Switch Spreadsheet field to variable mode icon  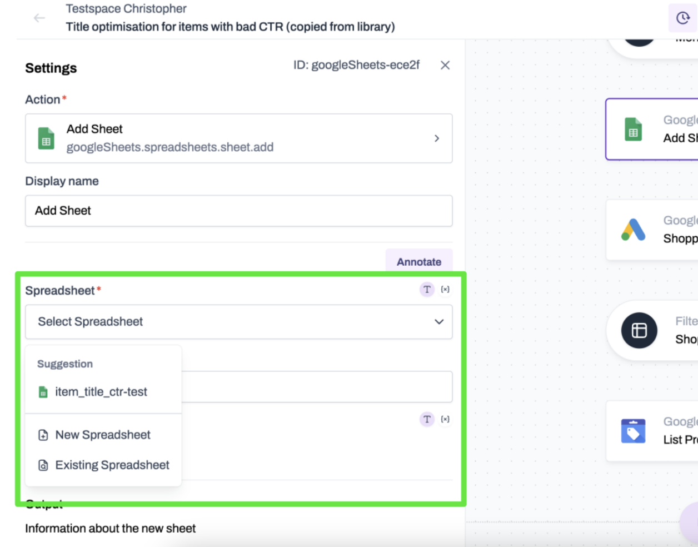click(445, 289)
